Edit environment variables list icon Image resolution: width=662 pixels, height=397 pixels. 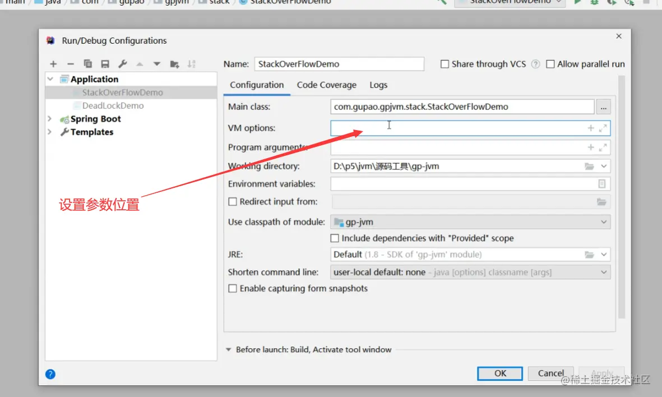(602, 184)
